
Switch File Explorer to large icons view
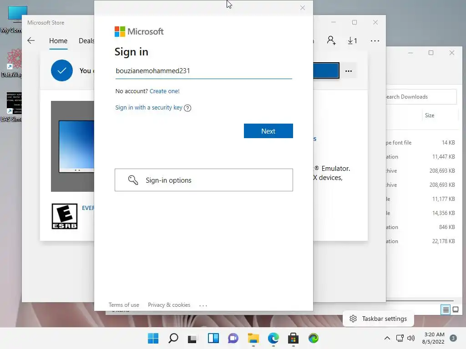click(x=455, y=310)
